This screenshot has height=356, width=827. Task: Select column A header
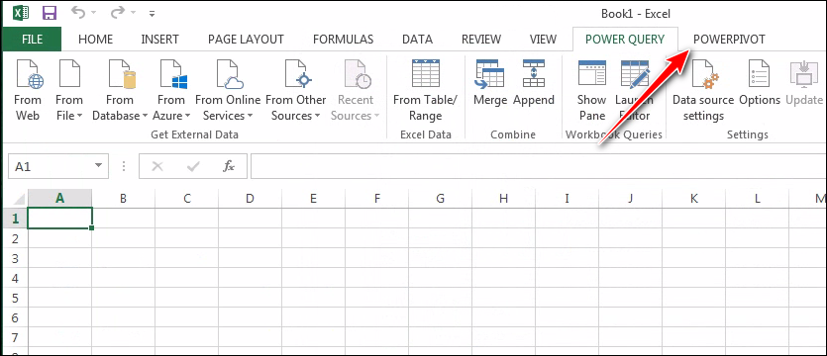pos(59,199)
